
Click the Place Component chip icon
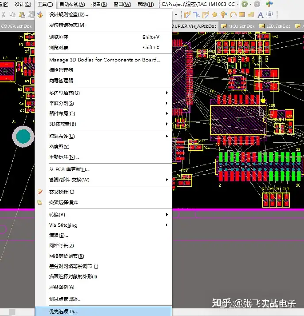coord(269,15)
